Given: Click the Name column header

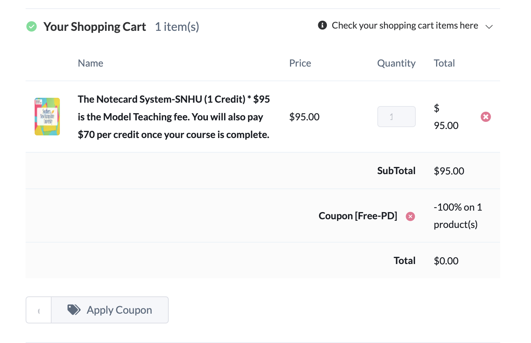Looking at the screenshot, I should click(x=90, y=63).
